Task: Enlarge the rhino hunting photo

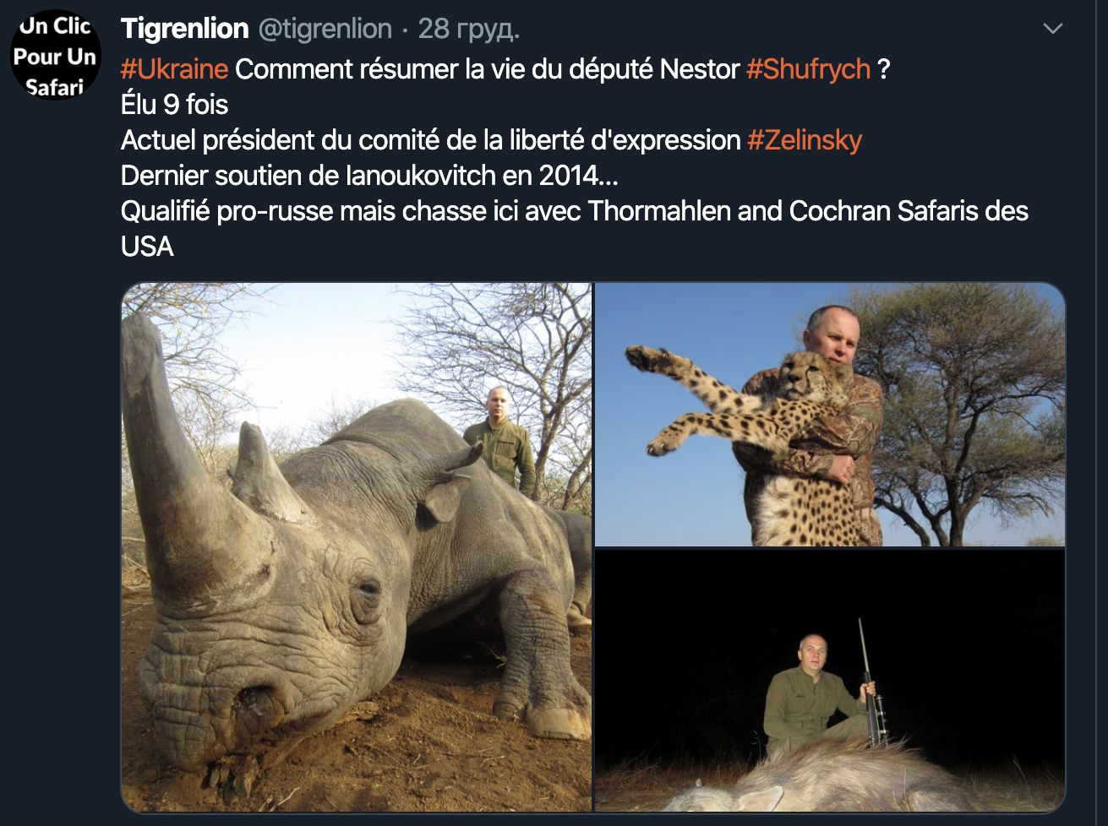Action: click(357, 547)
